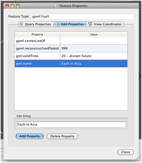Click the green zoom window button
Screen dimensions: 142x163
[x=18, y=6]
